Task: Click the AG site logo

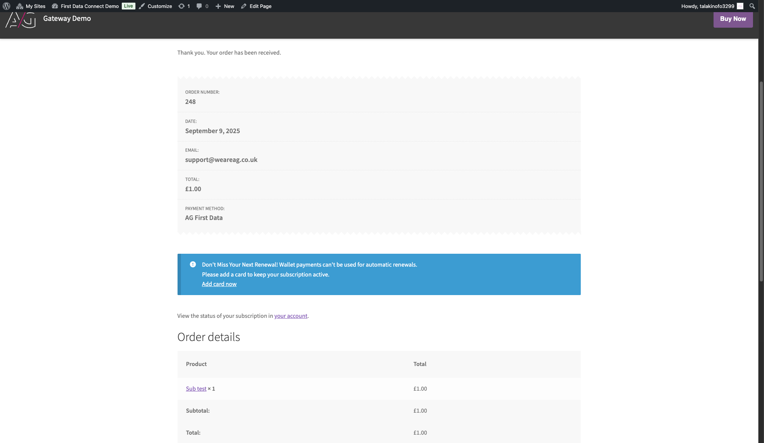Action: [x=20, y=20]
